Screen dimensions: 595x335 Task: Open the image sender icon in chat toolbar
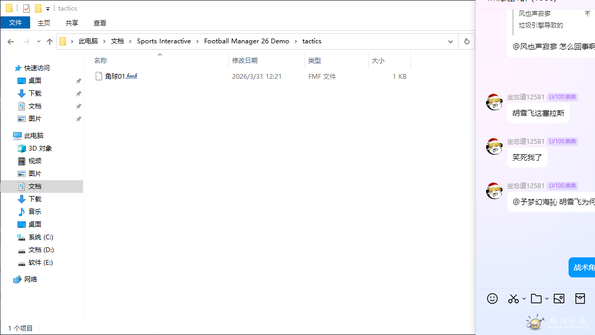pyautogui.click(x=559, y=299)
